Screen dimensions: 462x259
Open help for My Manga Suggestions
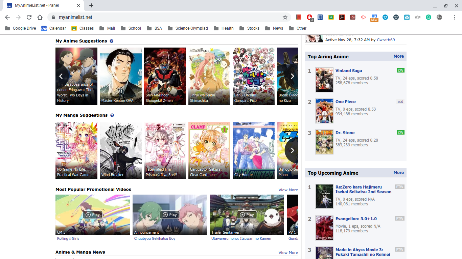tap(112, 115)
